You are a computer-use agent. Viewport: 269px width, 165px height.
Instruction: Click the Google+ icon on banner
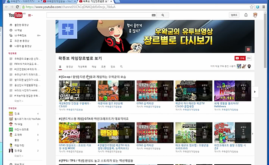pyautogui.click(x=248, y=49)
